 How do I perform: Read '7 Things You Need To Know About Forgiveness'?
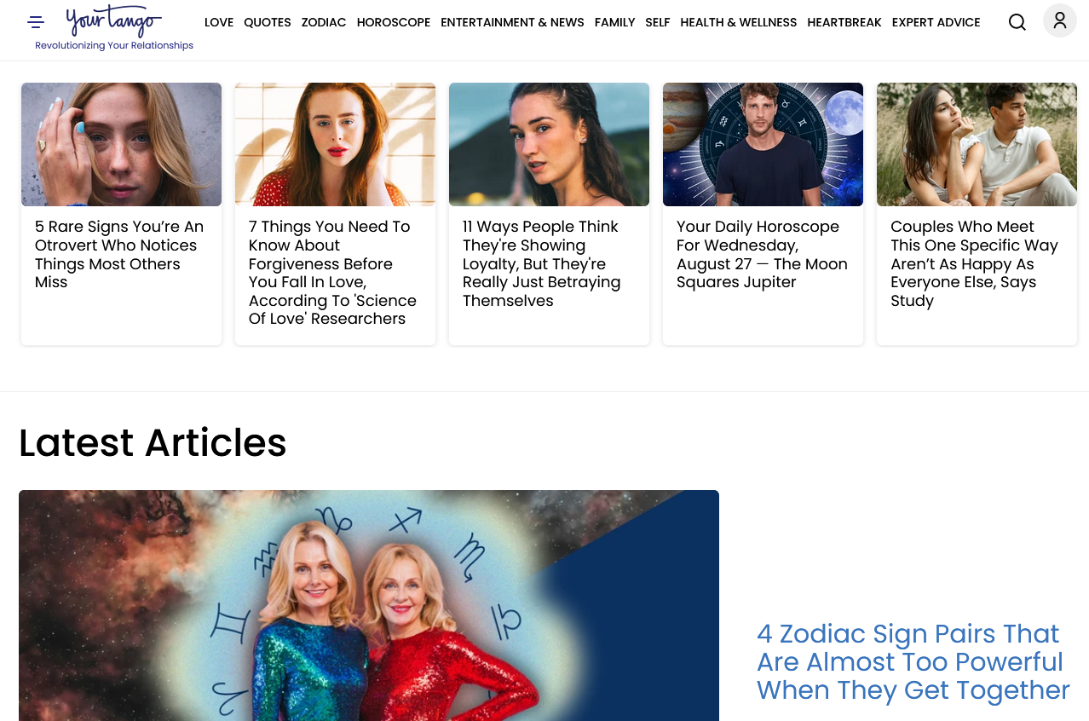click(334, 273)
